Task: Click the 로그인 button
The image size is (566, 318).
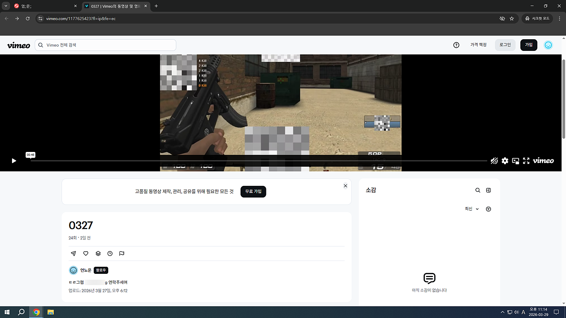Action: 505,45
